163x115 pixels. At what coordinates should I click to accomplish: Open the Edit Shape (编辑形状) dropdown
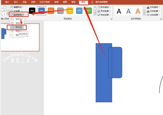[17, 7]
